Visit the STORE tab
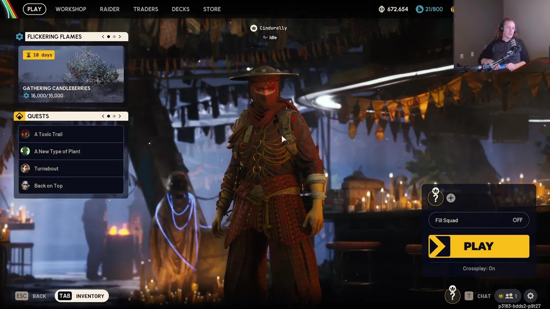 [x=212, y=9]
